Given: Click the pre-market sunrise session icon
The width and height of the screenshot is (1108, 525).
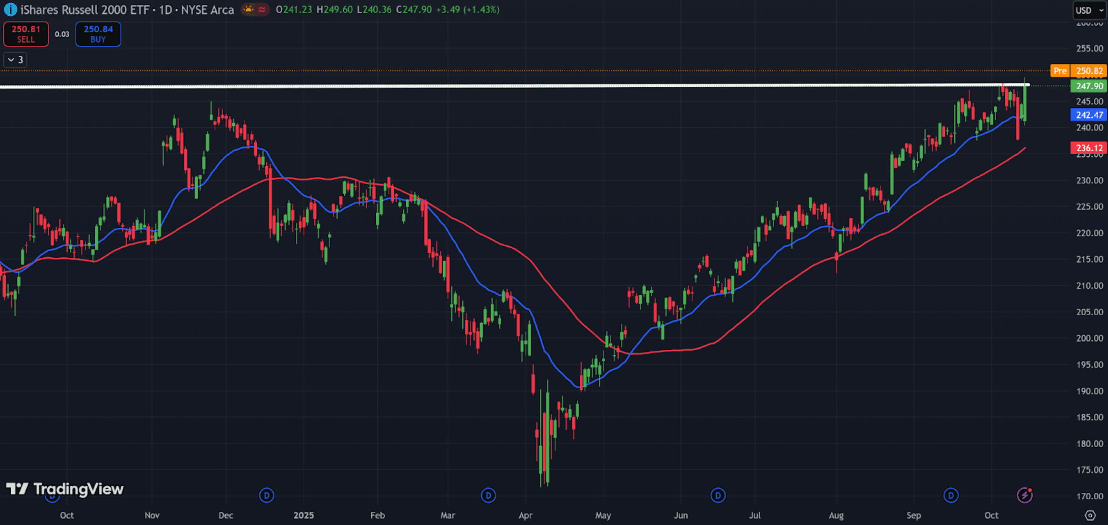Looking at the screenshot, I should [x=249, y=9].
